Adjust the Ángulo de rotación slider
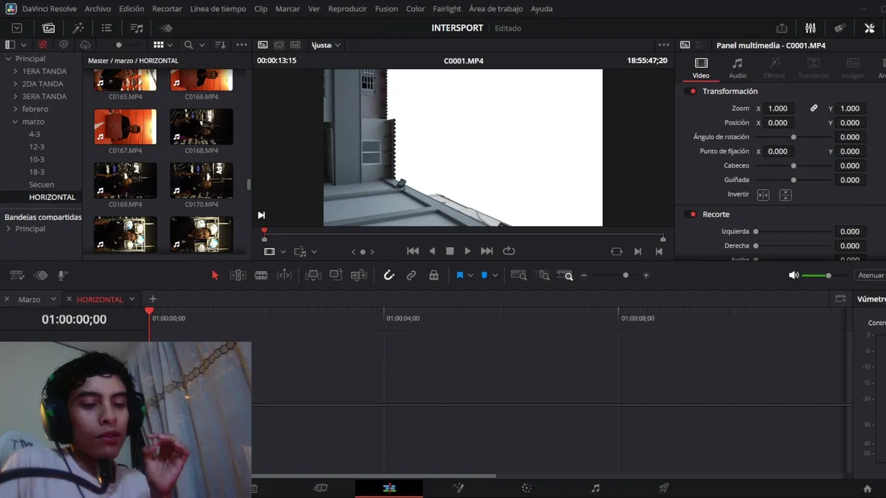This screenshot has height=498, width=886. point(793,137)
